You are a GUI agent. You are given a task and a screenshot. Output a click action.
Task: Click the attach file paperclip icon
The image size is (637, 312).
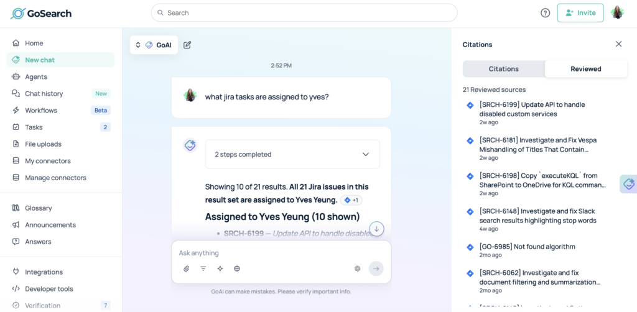[186, 268]
